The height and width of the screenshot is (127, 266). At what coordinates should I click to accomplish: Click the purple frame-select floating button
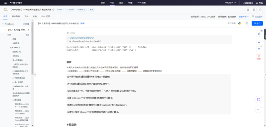[x=258, y=100]
